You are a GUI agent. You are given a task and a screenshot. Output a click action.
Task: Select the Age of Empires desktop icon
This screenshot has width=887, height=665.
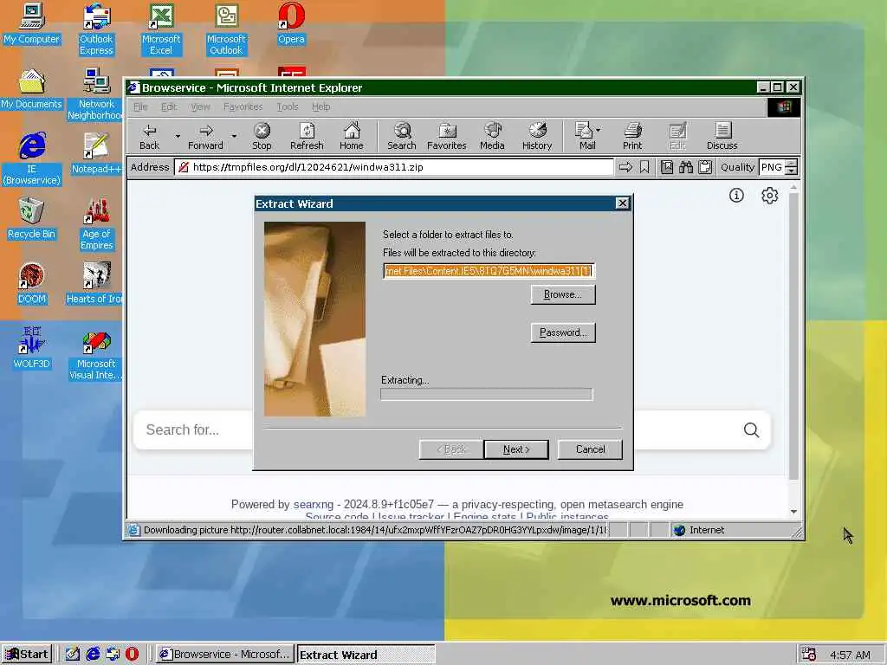pos(96,224)
